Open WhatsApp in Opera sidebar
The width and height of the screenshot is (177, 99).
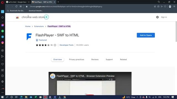pos(2,31)
